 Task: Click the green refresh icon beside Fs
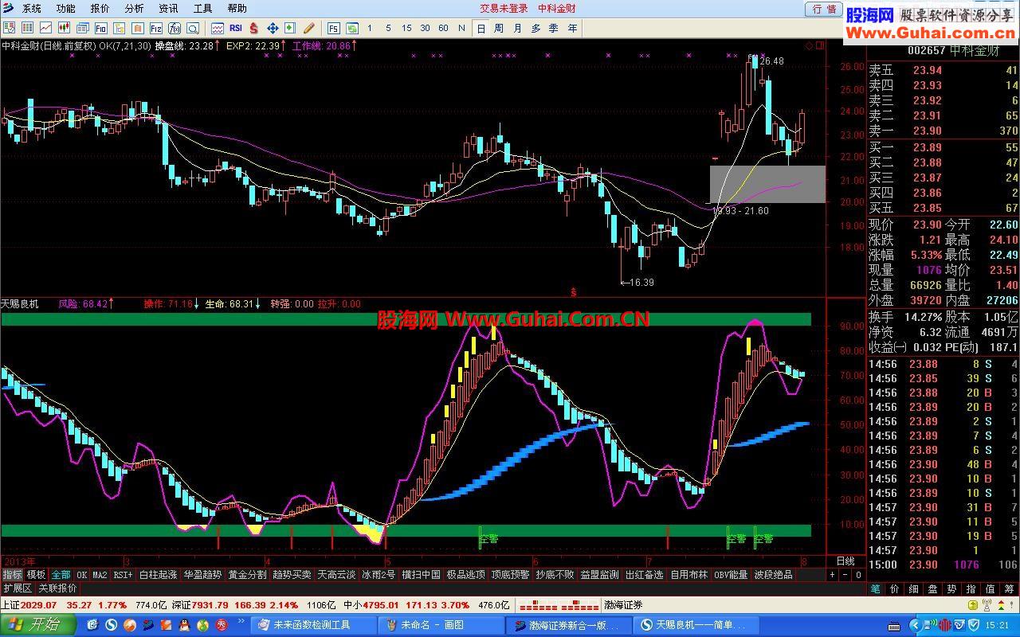pyautogui.click(x=351, y=28)
